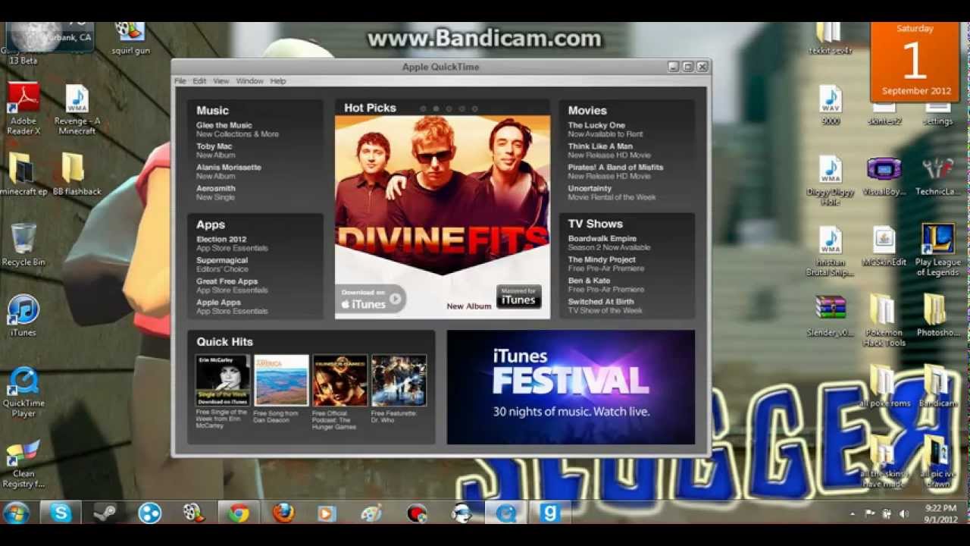Open Paint palette icon in taskbar
Viewport: 970px width, 546px height.
[x=371, y=513]
